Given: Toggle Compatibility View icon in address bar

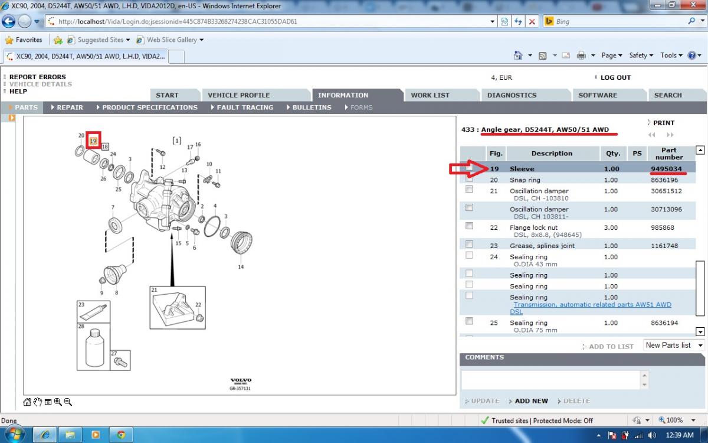Looking at the screenshot, I should click(x=505, y=21).
